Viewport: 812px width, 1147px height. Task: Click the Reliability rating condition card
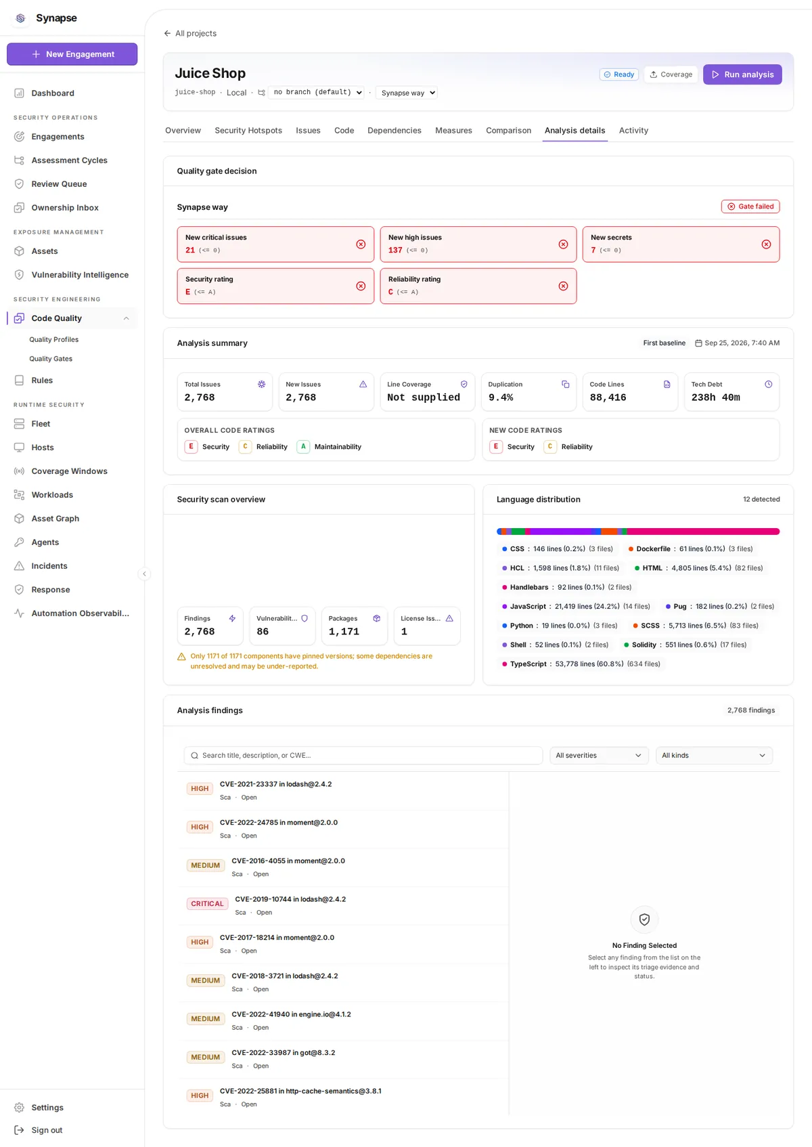tap(478, 286)
